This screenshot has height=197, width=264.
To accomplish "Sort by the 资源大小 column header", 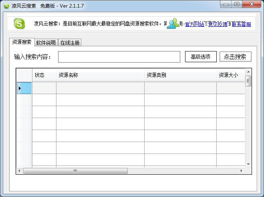I will 231,75.
